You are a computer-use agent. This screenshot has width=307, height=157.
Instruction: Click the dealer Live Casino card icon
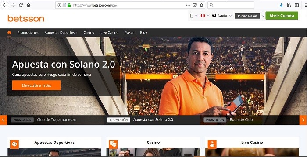point(212,144)
